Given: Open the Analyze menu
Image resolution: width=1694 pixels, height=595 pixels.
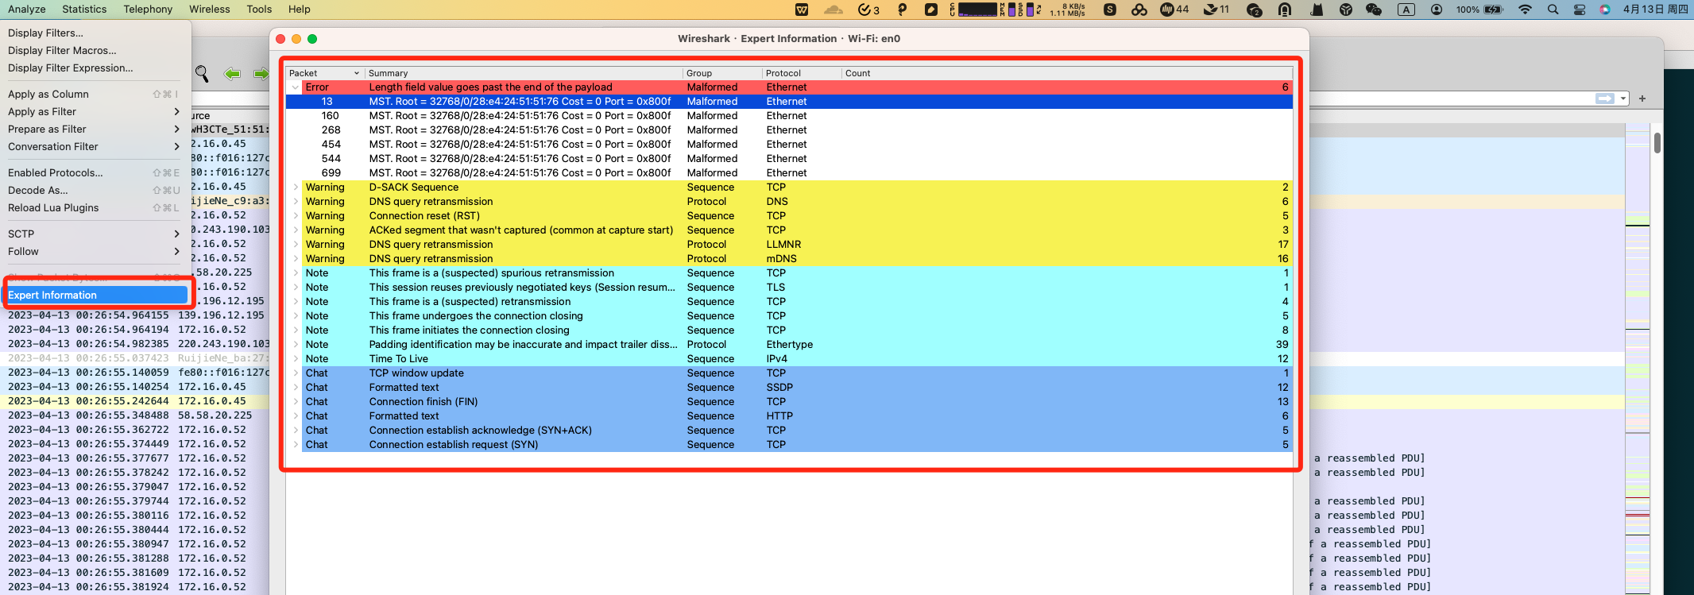Looking at the screenshot, I should point(27,10).
